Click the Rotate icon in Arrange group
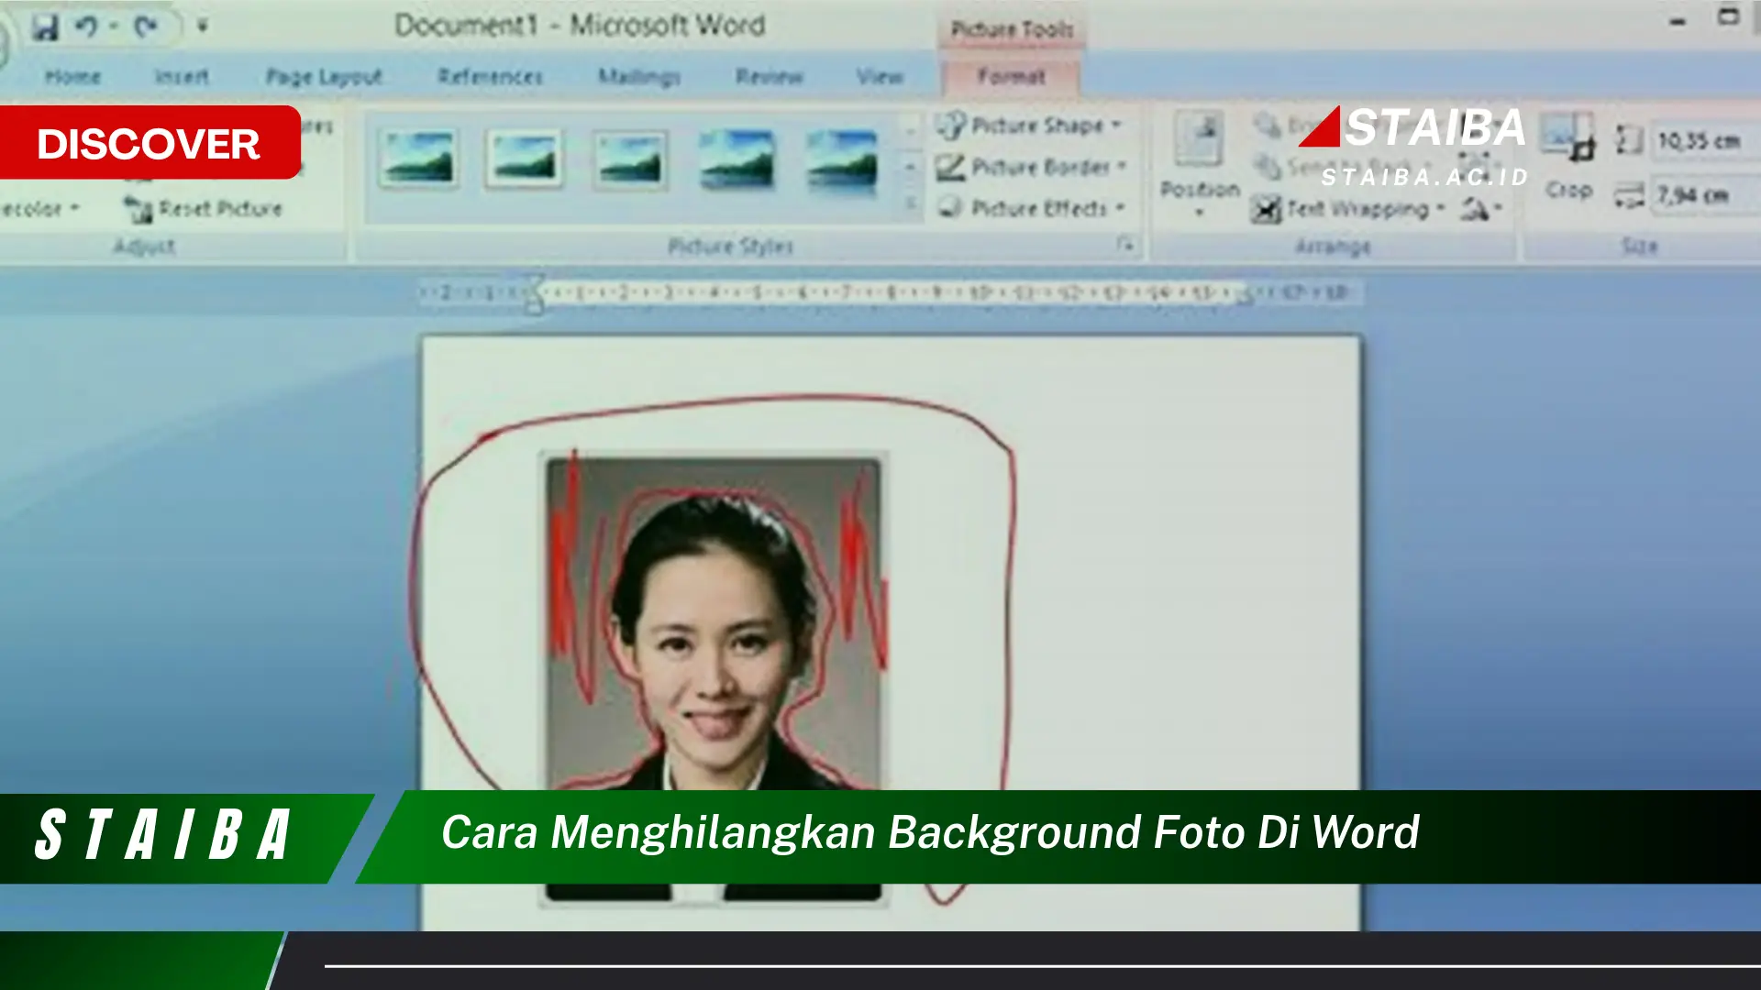Image resolution: width=1761 pixels, height=990 pixels. click(x=1480, y=210)
